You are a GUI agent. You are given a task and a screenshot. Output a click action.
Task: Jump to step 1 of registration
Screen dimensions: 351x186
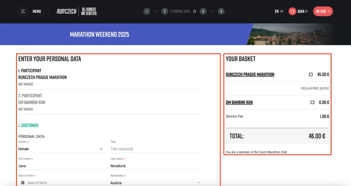pos(147,11)
